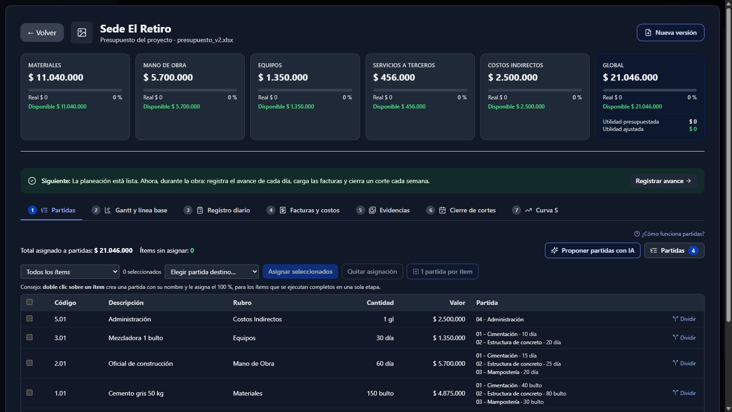Open the Curva S tab
Viewport: 732px width, 412px height.
[x=535, y=210]
